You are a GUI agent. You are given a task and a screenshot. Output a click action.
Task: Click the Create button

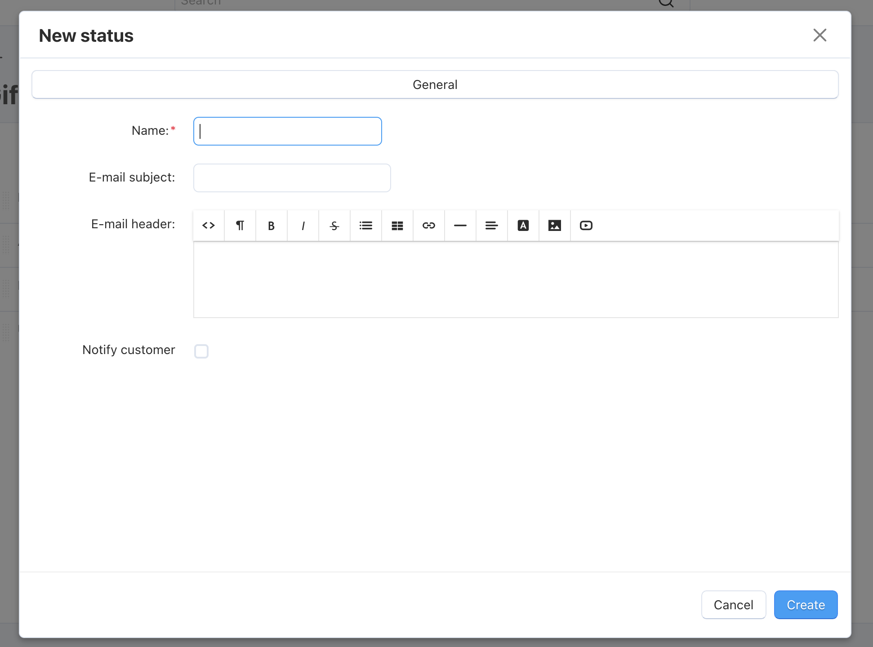(x=806, y=605)
